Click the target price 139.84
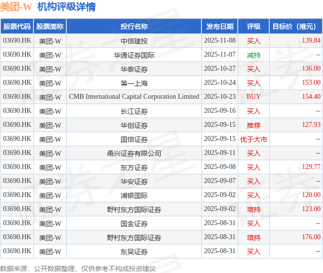 [x=311, y=40]
